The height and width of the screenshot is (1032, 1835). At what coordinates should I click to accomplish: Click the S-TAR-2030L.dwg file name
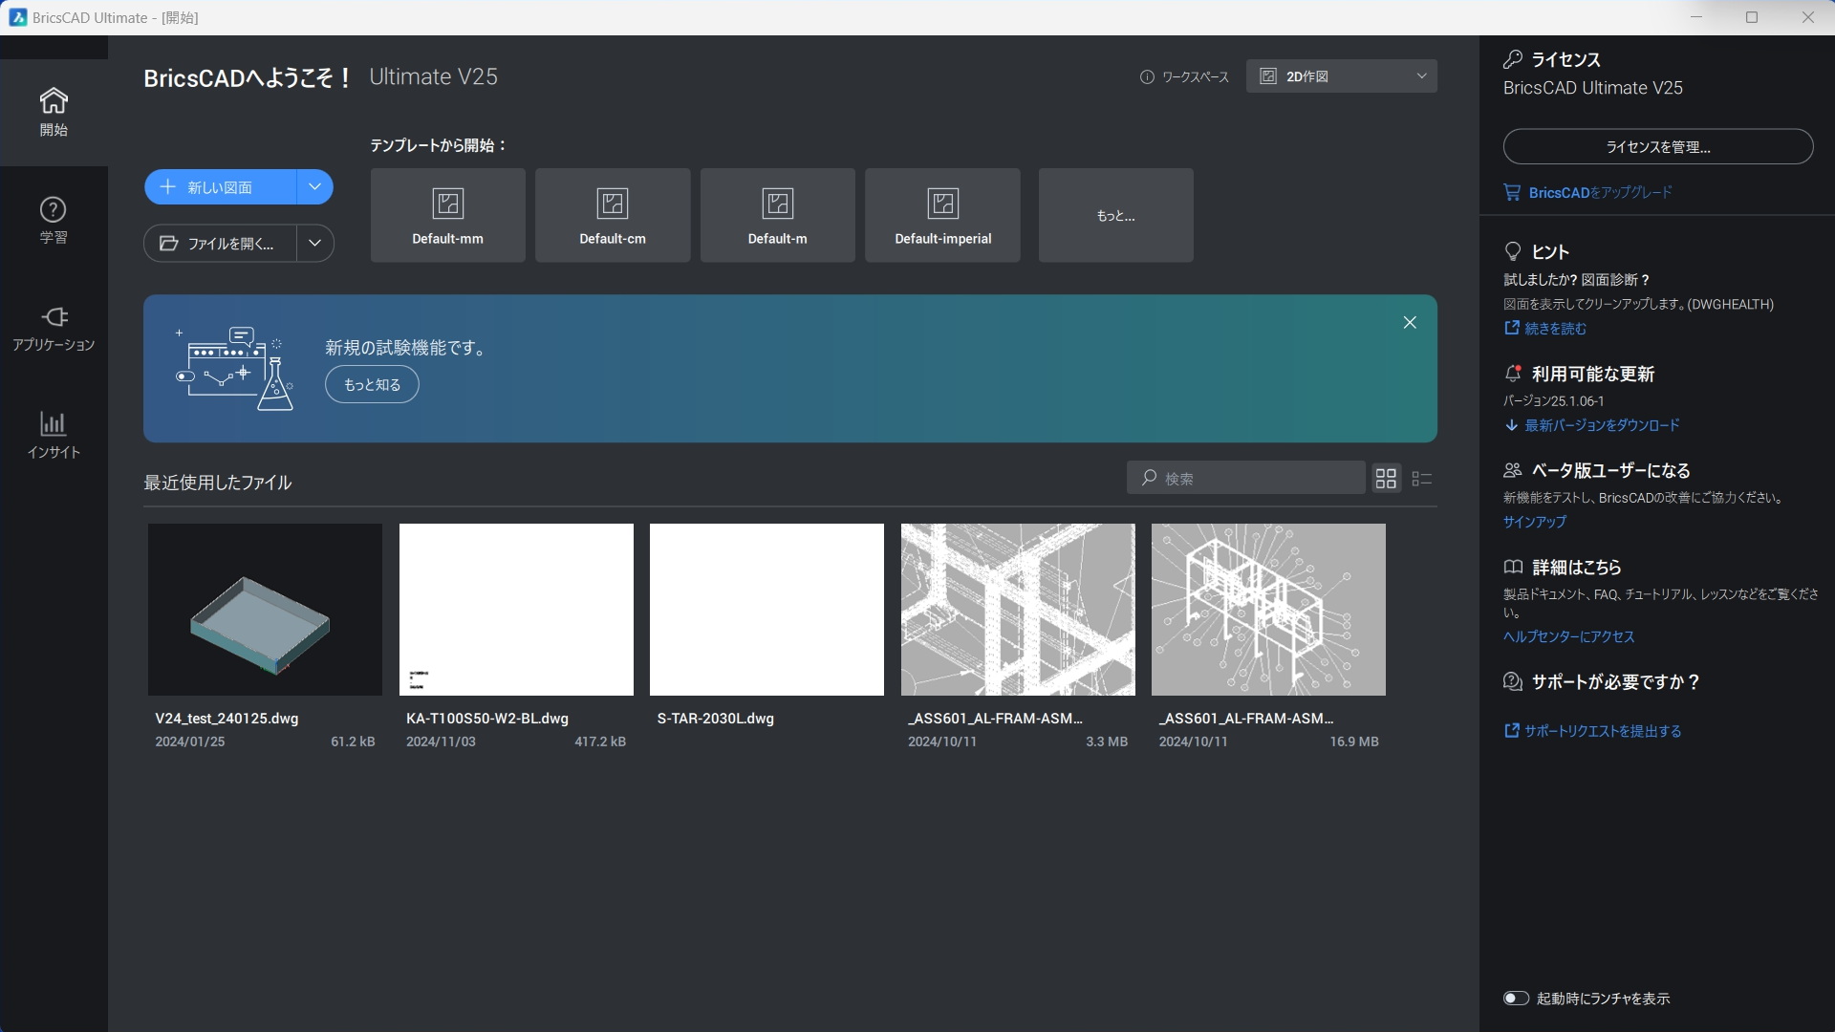pyautogui.click(x=715, y=719)
